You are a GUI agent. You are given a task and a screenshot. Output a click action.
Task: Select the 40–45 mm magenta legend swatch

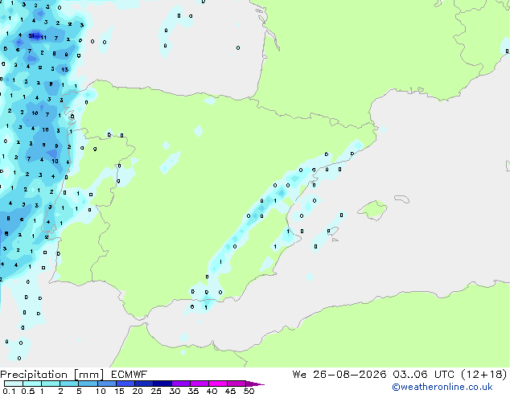pyautogui.click(x=218, y=384)
